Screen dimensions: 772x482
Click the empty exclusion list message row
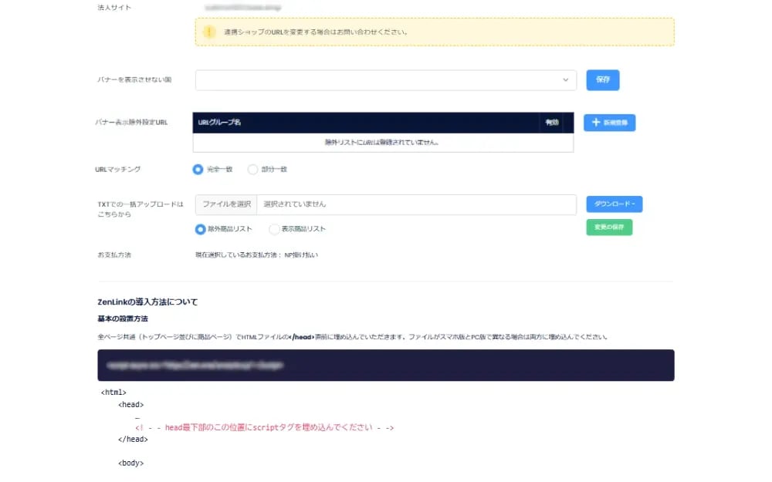coord(383,143)
